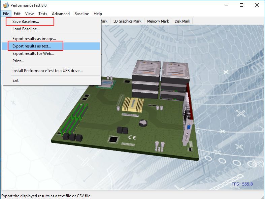
Task: Open the Edit menu
Action: 17,14
